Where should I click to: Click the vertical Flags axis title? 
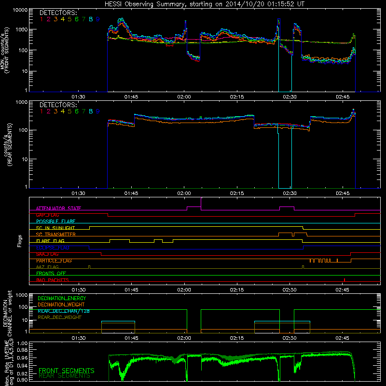tap(20, 241)
